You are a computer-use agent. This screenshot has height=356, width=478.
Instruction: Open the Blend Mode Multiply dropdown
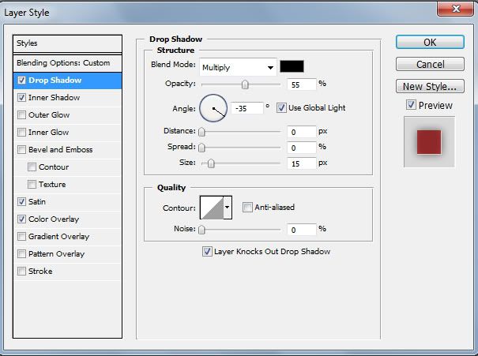(x=238, y=67)
